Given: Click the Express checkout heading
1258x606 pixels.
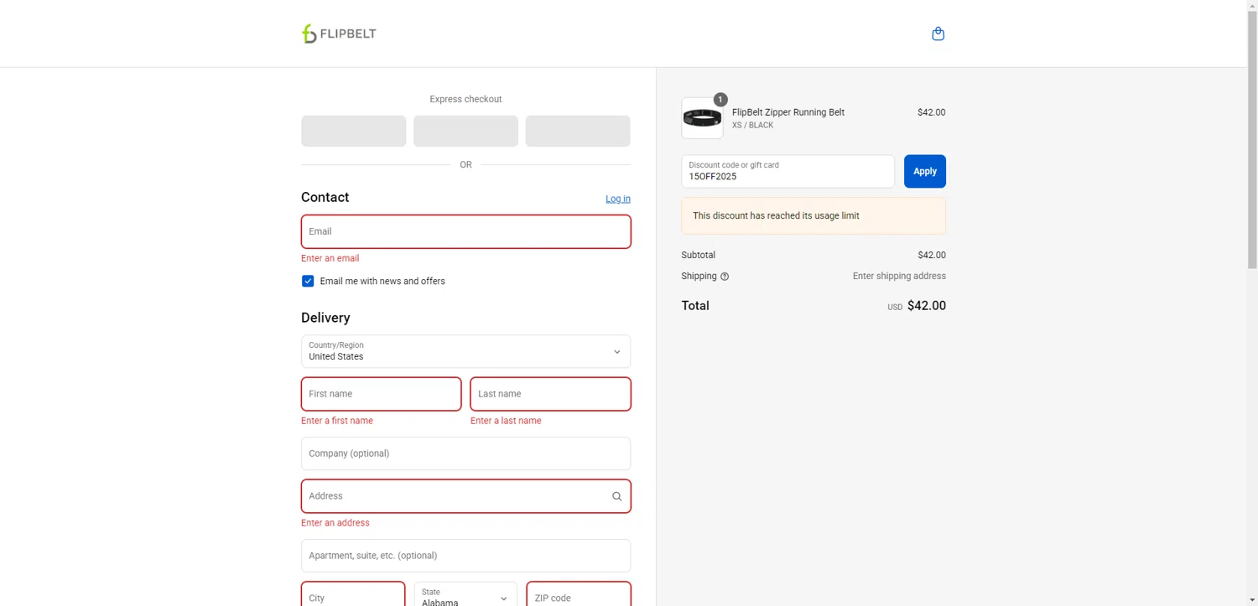Looking at the screenshot, I should (465, 99).
